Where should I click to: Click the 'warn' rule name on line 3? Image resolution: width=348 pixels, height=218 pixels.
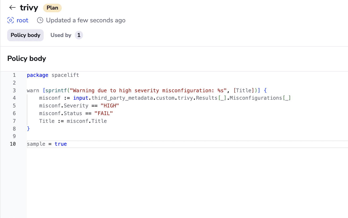click(x=33, y=90)
